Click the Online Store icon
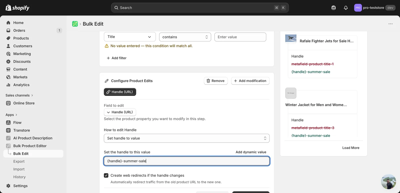400x193 pixels. (8, 103)
